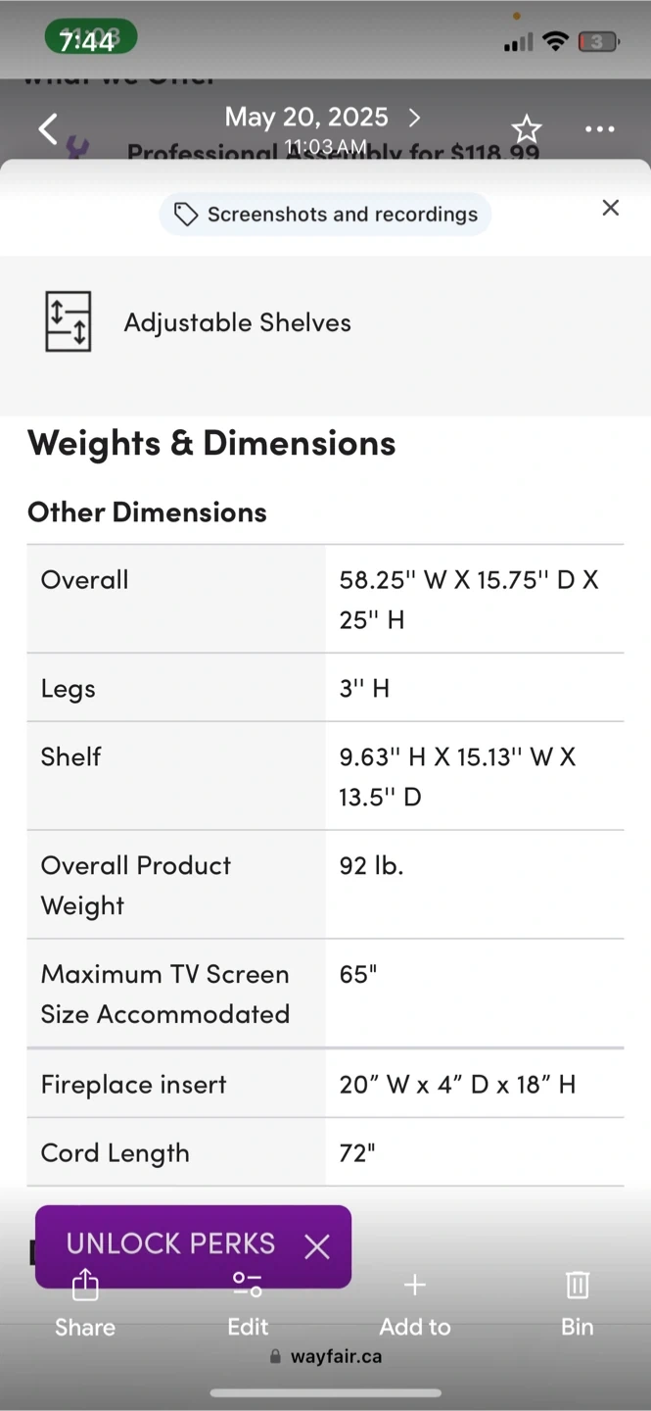651x1411 pixels.
Task: Expand the date chevron next to May 20, 2025
Action: 414,118
